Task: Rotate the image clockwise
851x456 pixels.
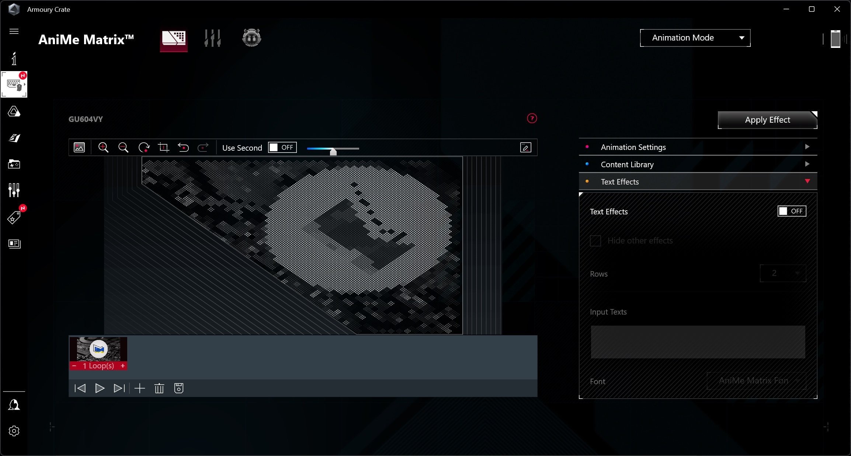Action: (x=143, y=148)
